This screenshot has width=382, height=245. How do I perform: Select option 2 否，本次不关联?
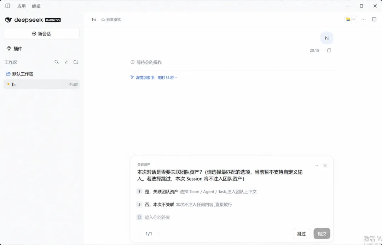(x=184, y=205)
